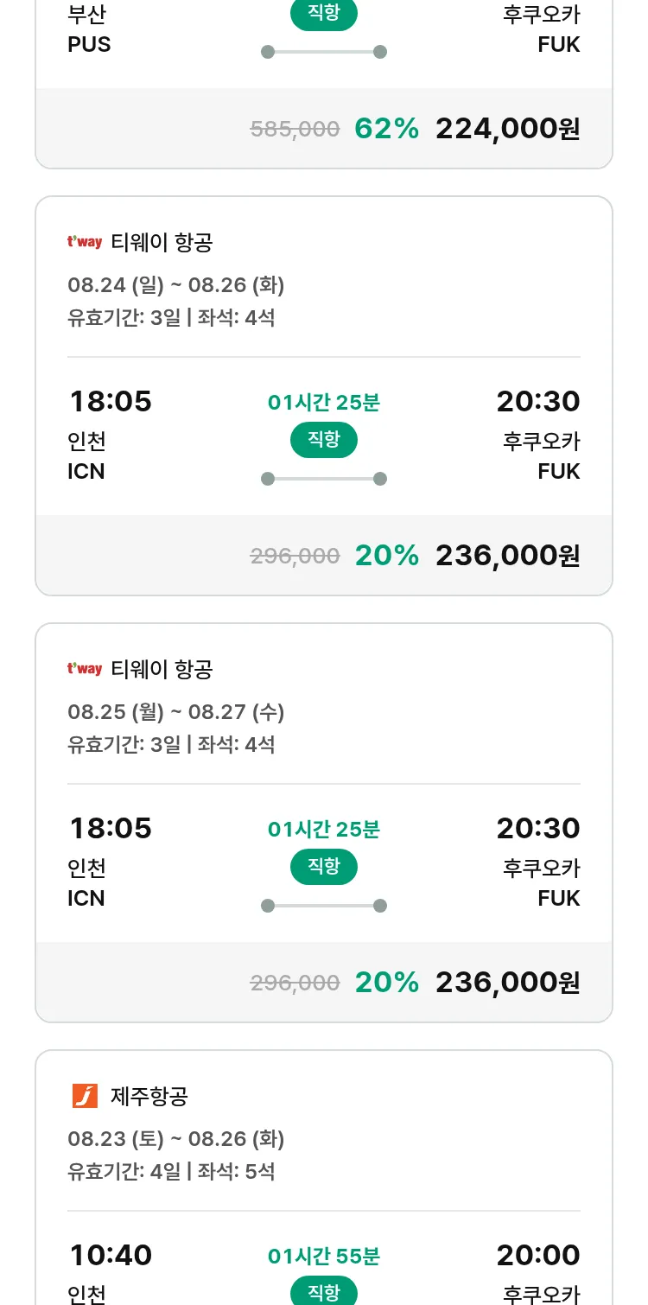The width and height of the screenshot is (648, 1305).
Task: Click the 01시간 55분 flight duration
Action: pyautogui.click(x=324, y=1257)
